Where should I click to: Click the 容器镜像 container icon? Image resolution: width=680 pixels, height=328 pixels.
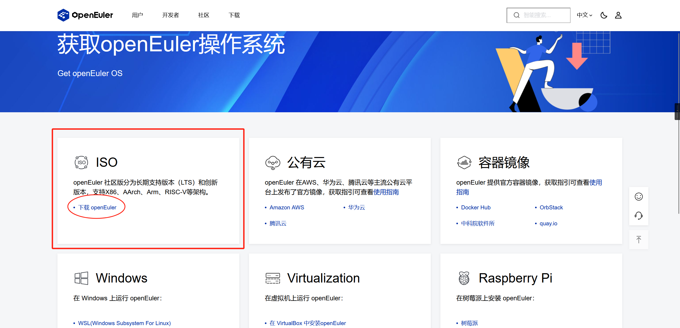pos(464,162)
